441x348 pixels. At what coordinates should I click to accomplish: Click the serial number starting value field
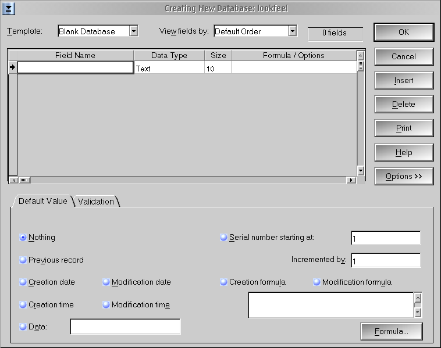click(386, 238)
